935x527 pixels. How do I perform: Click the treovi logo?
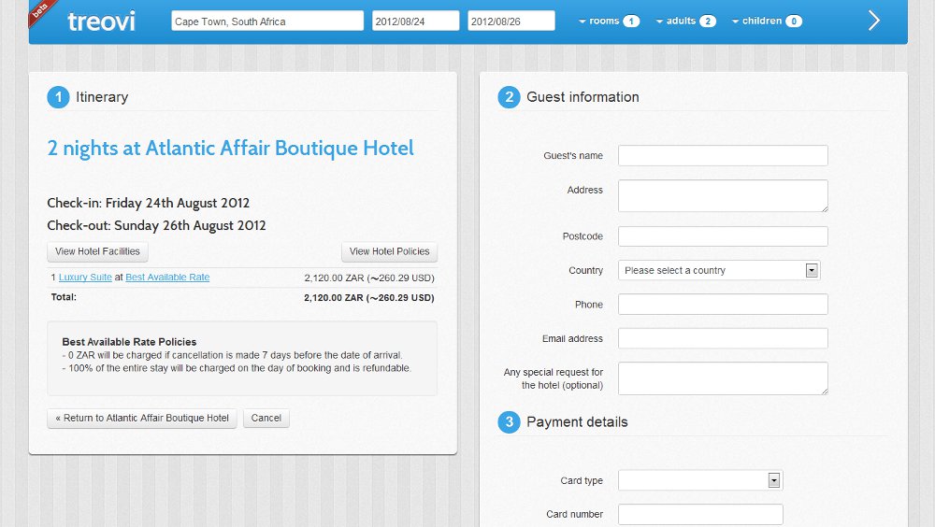[101, 21]
